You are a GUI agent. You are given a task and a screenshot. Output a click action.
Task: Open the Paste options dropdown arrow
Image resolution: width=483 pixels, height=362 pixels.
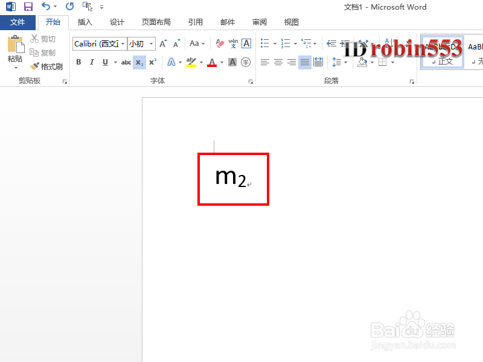point(16,68)
